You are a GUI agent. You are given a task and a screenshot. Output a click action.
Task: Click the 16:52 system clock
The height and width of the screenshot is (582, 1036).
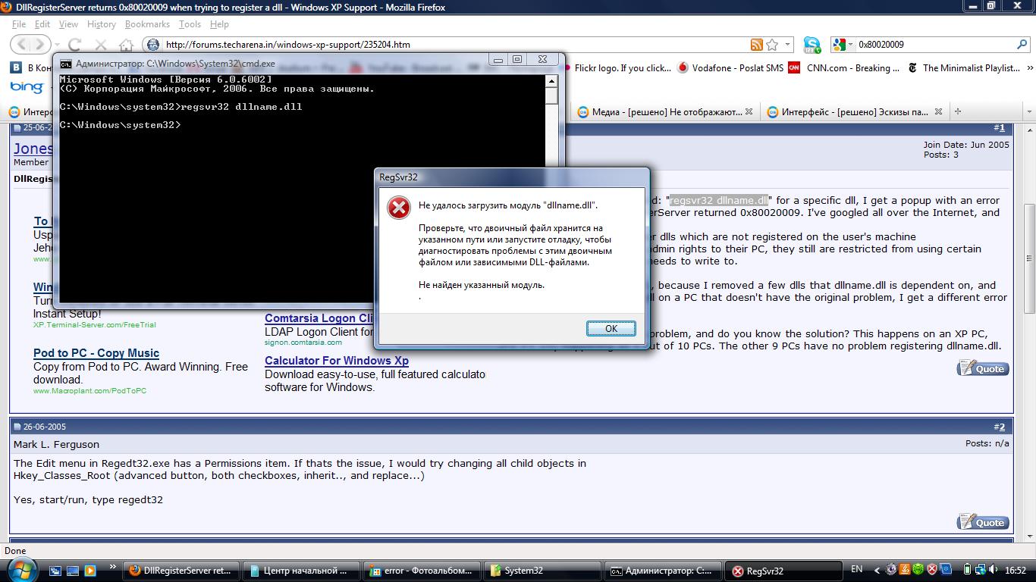1016,570
